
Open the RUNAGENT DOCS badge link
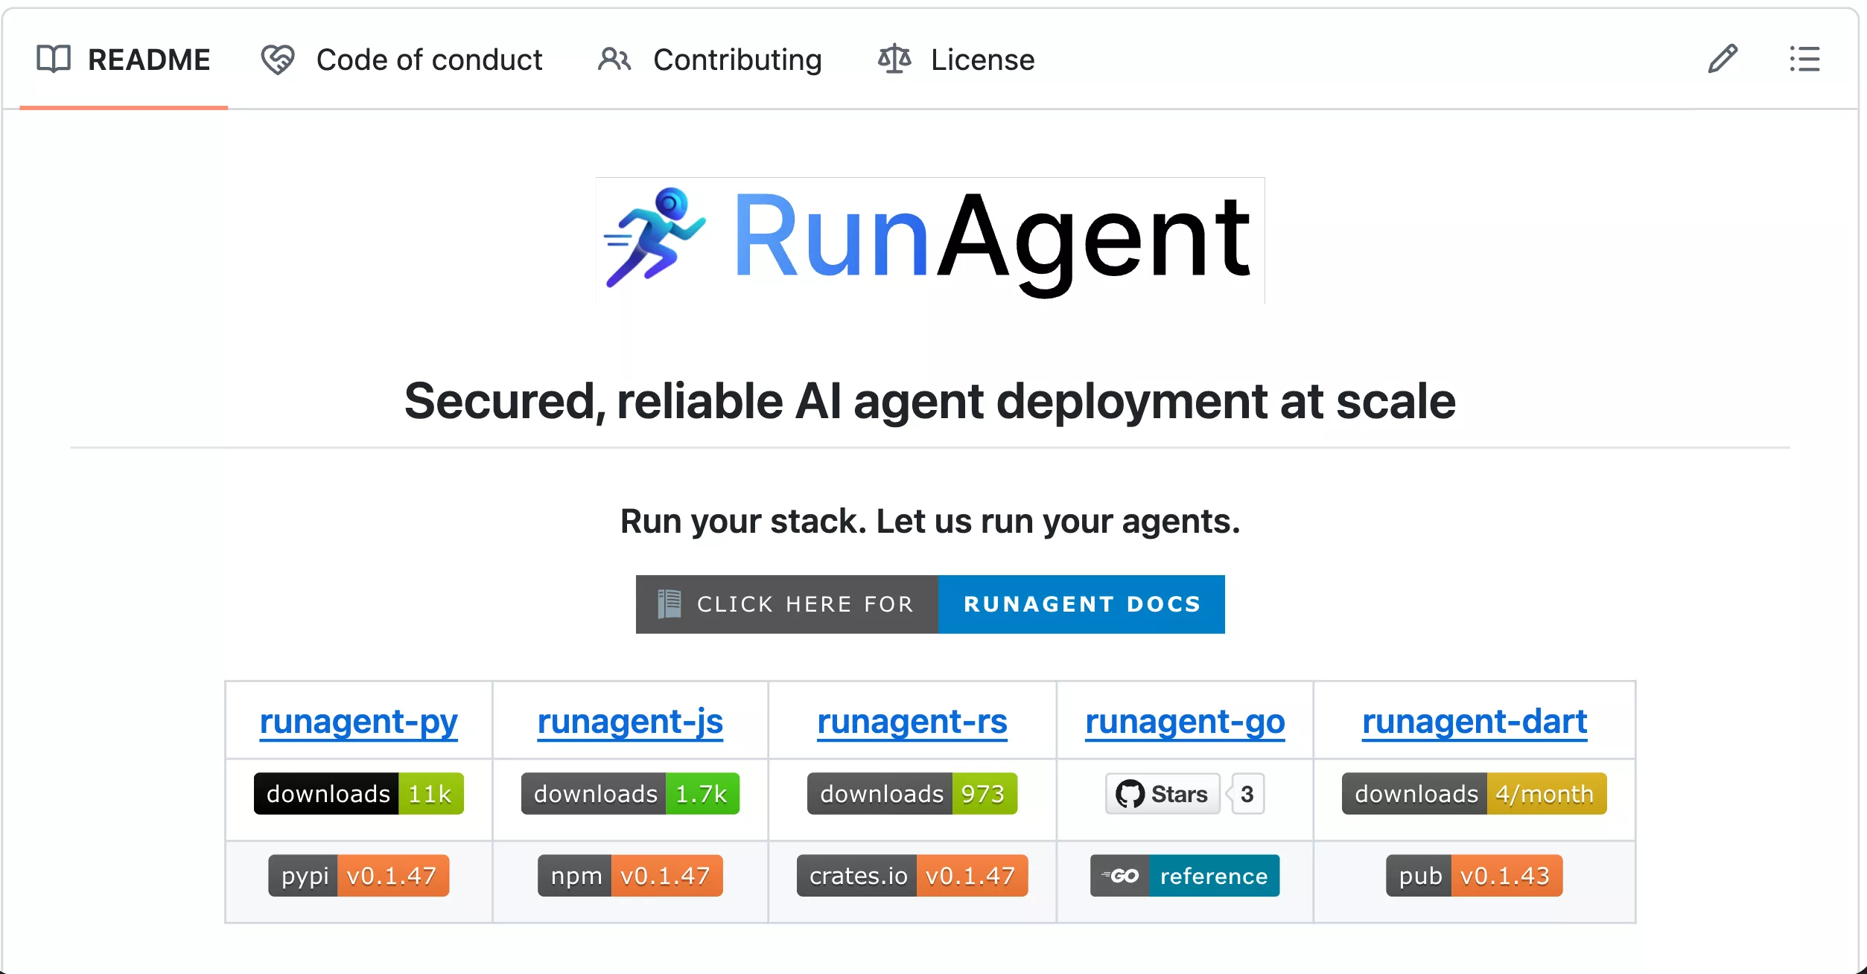coord(1082,604)
